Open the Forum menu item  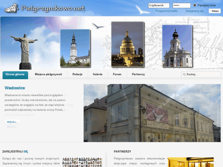(x=117, y=74)
